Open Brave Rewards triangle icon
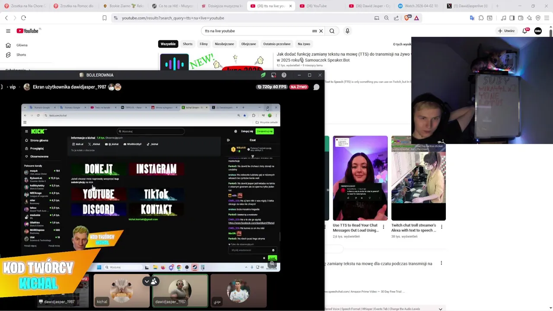The height and width of the screenshot is (311, 553). click(416, 18)
